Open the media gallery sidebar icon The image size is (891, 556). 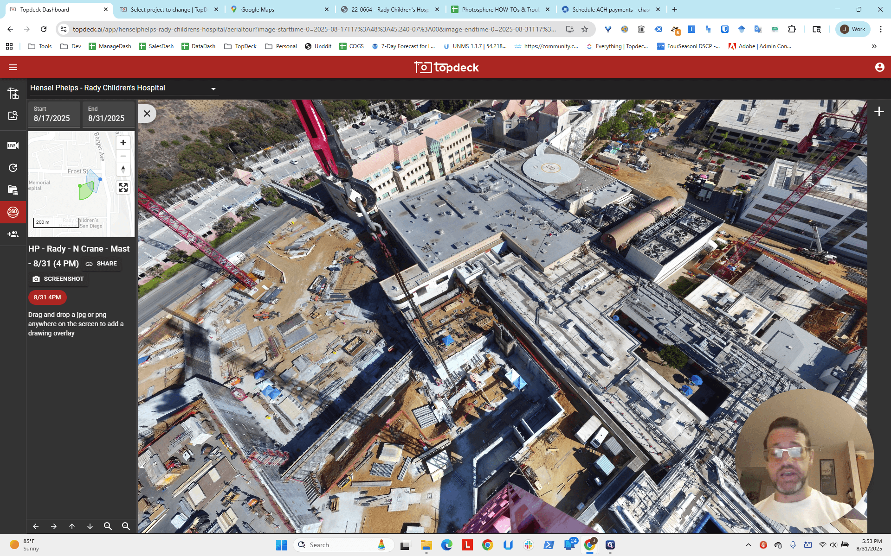(13, 190)
